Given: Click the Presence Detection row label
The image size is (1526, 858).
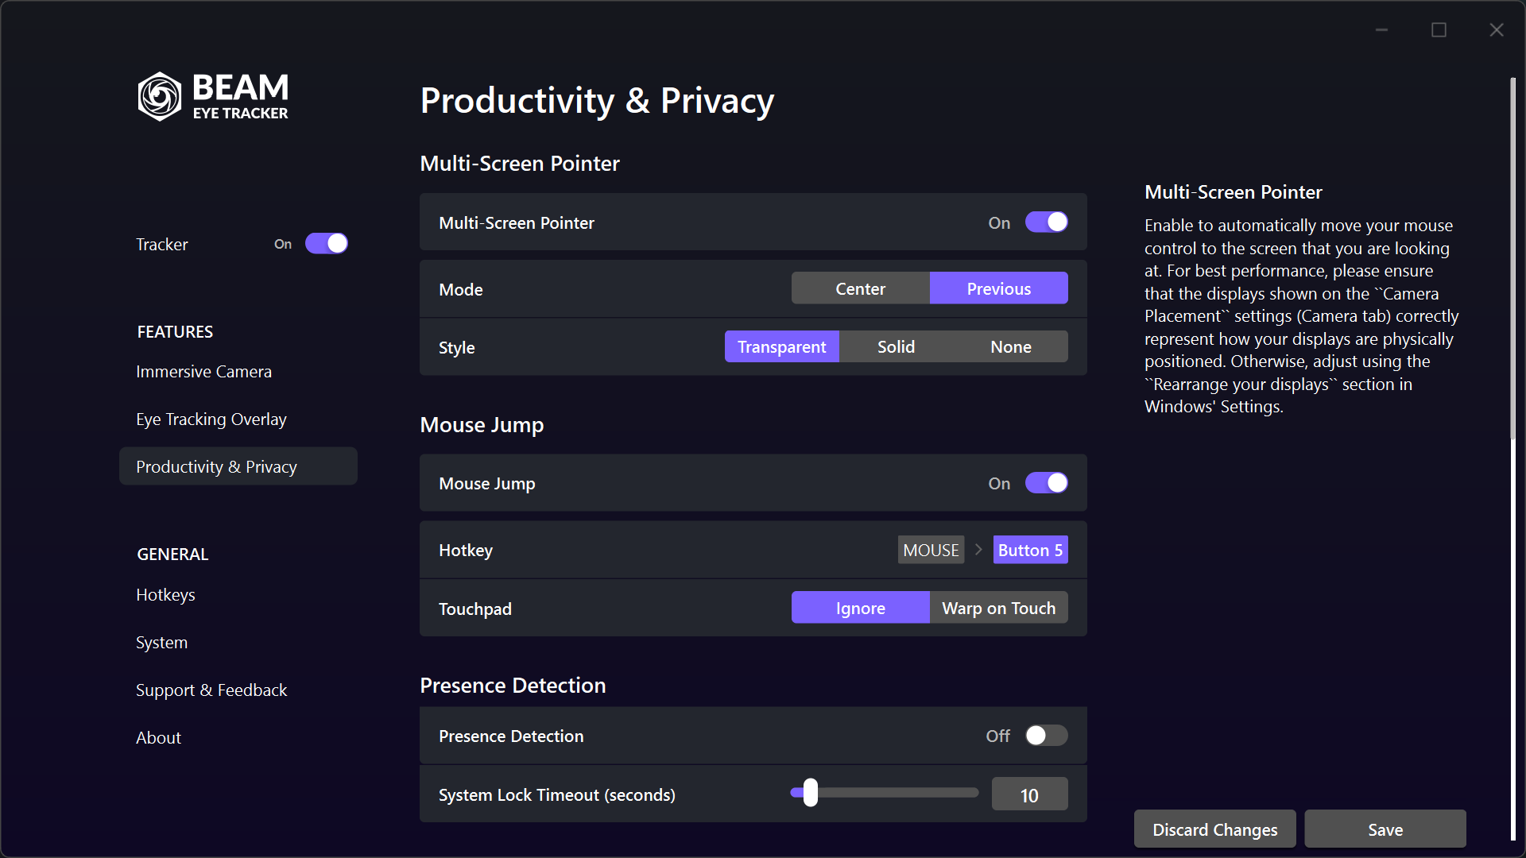Looking at the screenshot, I should tap(510, 736).
